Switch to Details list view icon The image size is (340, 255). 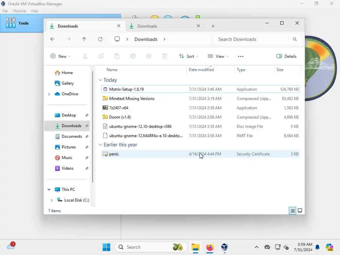293,211
